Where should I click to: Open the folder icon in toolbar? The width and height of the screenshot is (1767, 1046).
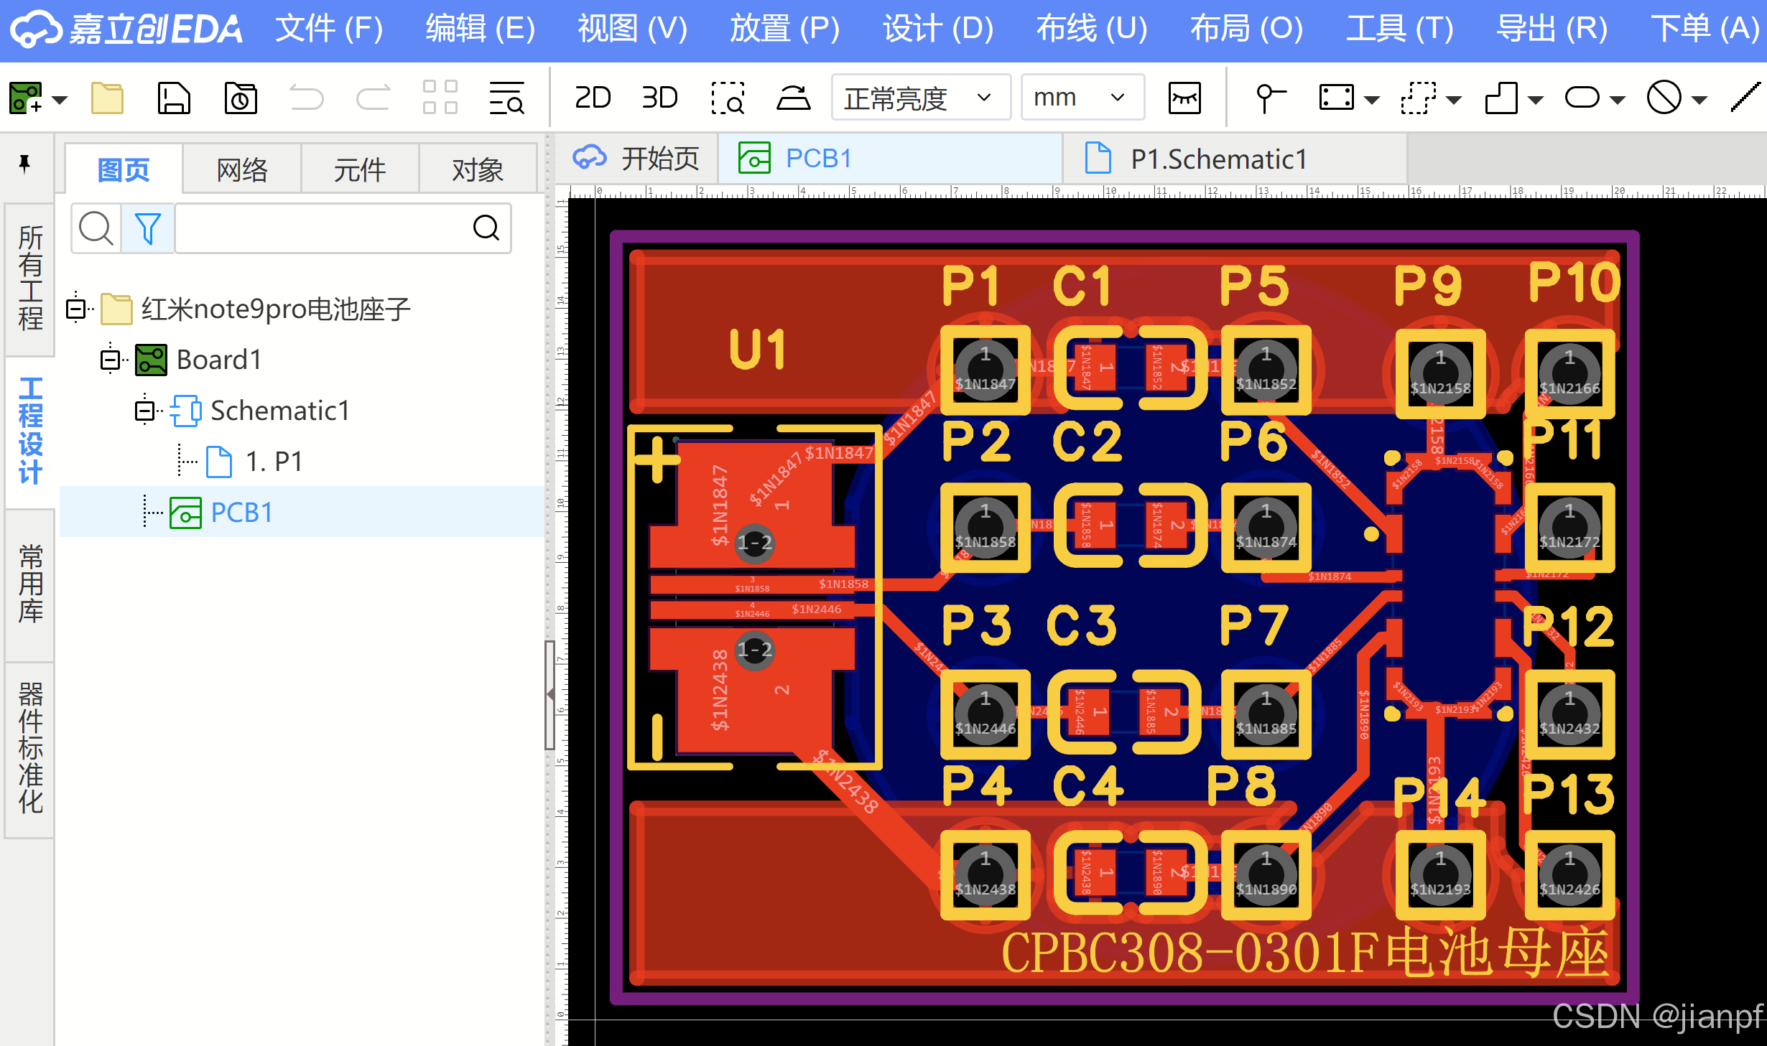coord(108,98)
